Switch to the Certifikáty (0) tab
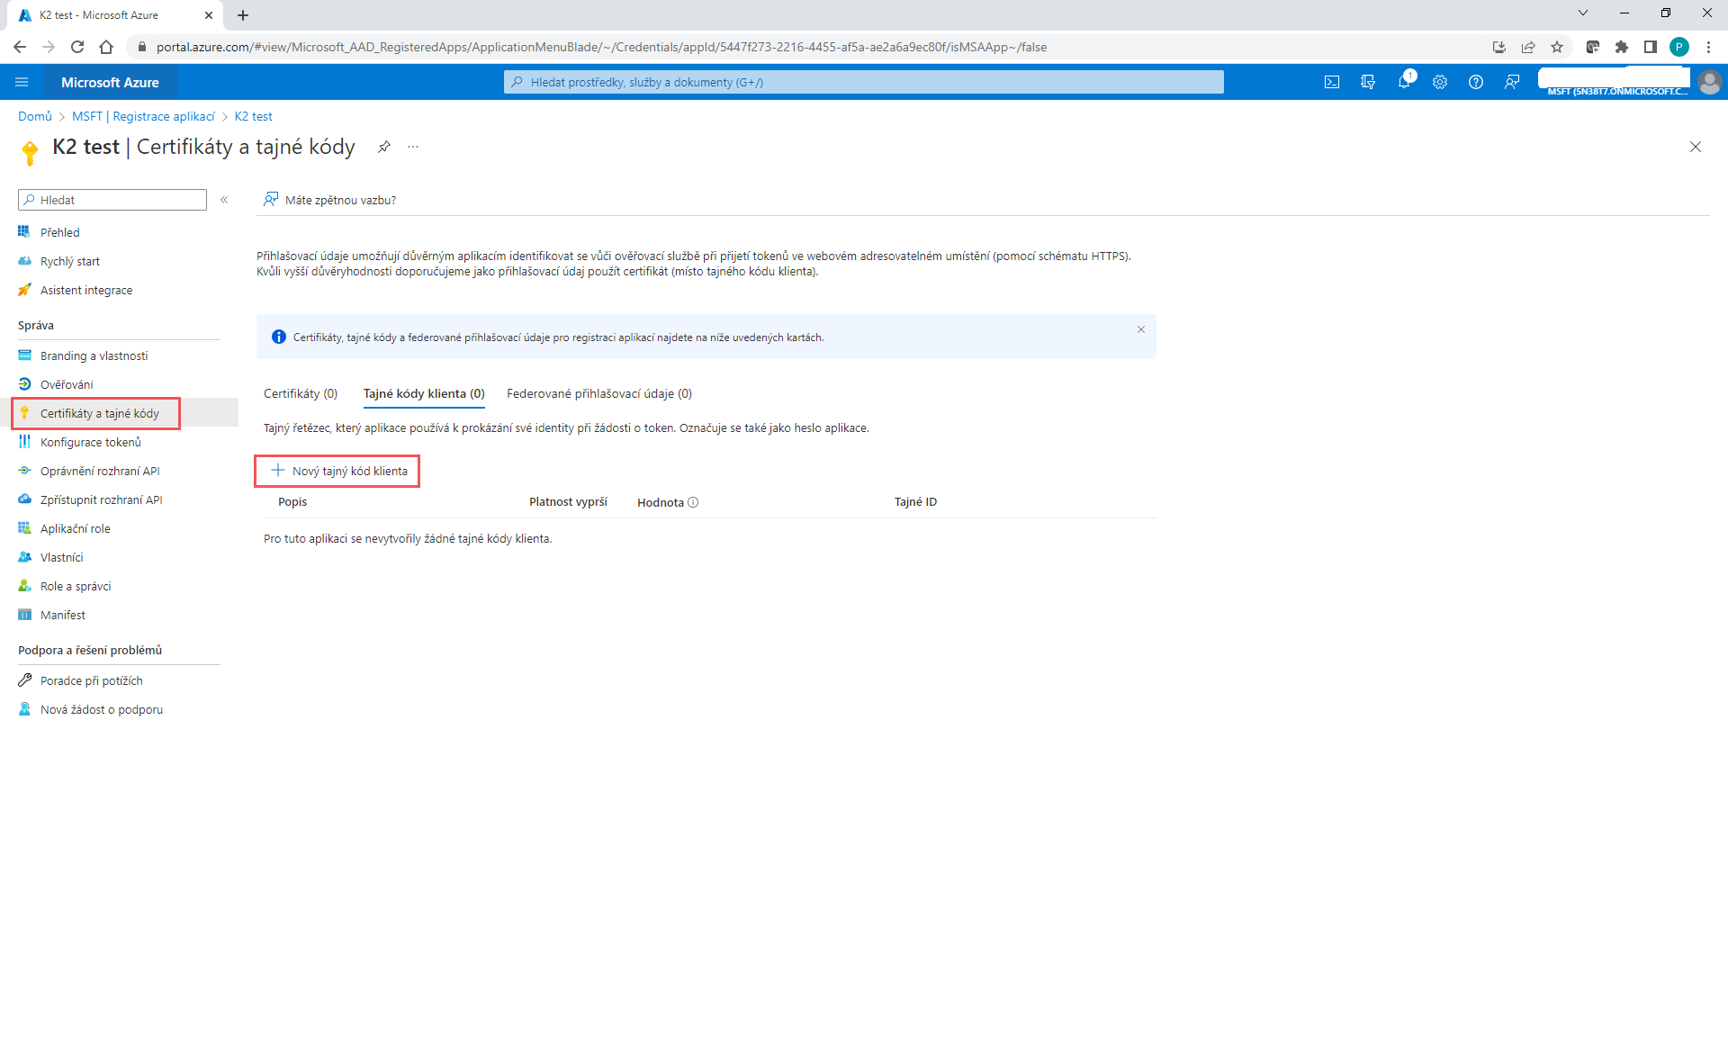This screenshot has width=1728, height=1044. (301, 393)
